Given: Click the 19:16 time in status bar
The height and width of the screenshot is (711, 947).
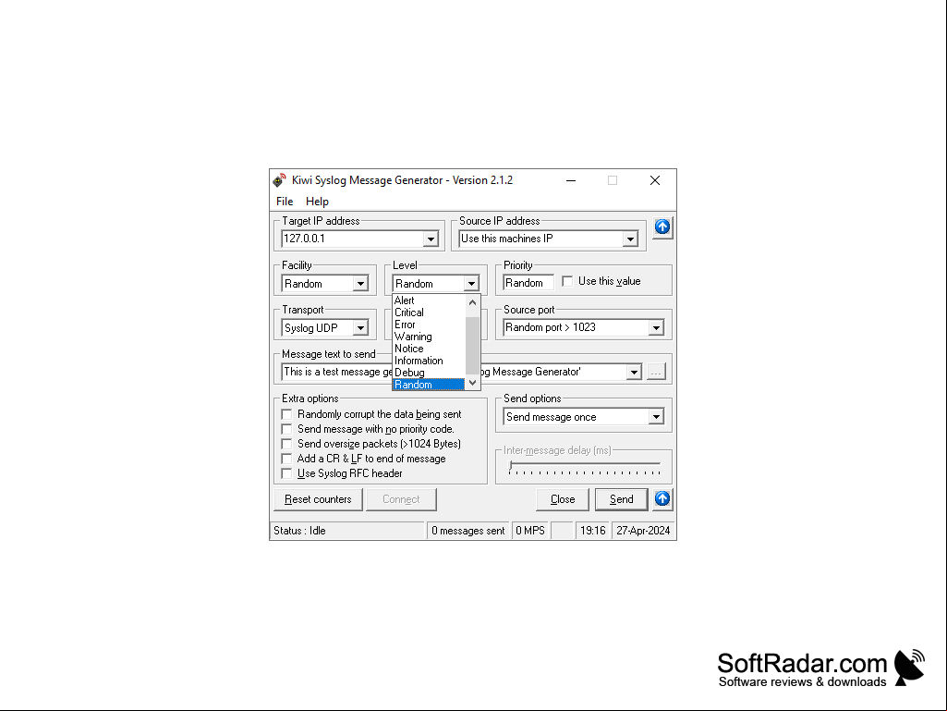Looking at the screenshot, I should click(592, 531).
